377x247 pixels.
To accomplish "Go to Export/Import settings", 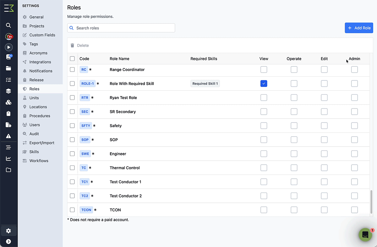I will tap(42, 143).
